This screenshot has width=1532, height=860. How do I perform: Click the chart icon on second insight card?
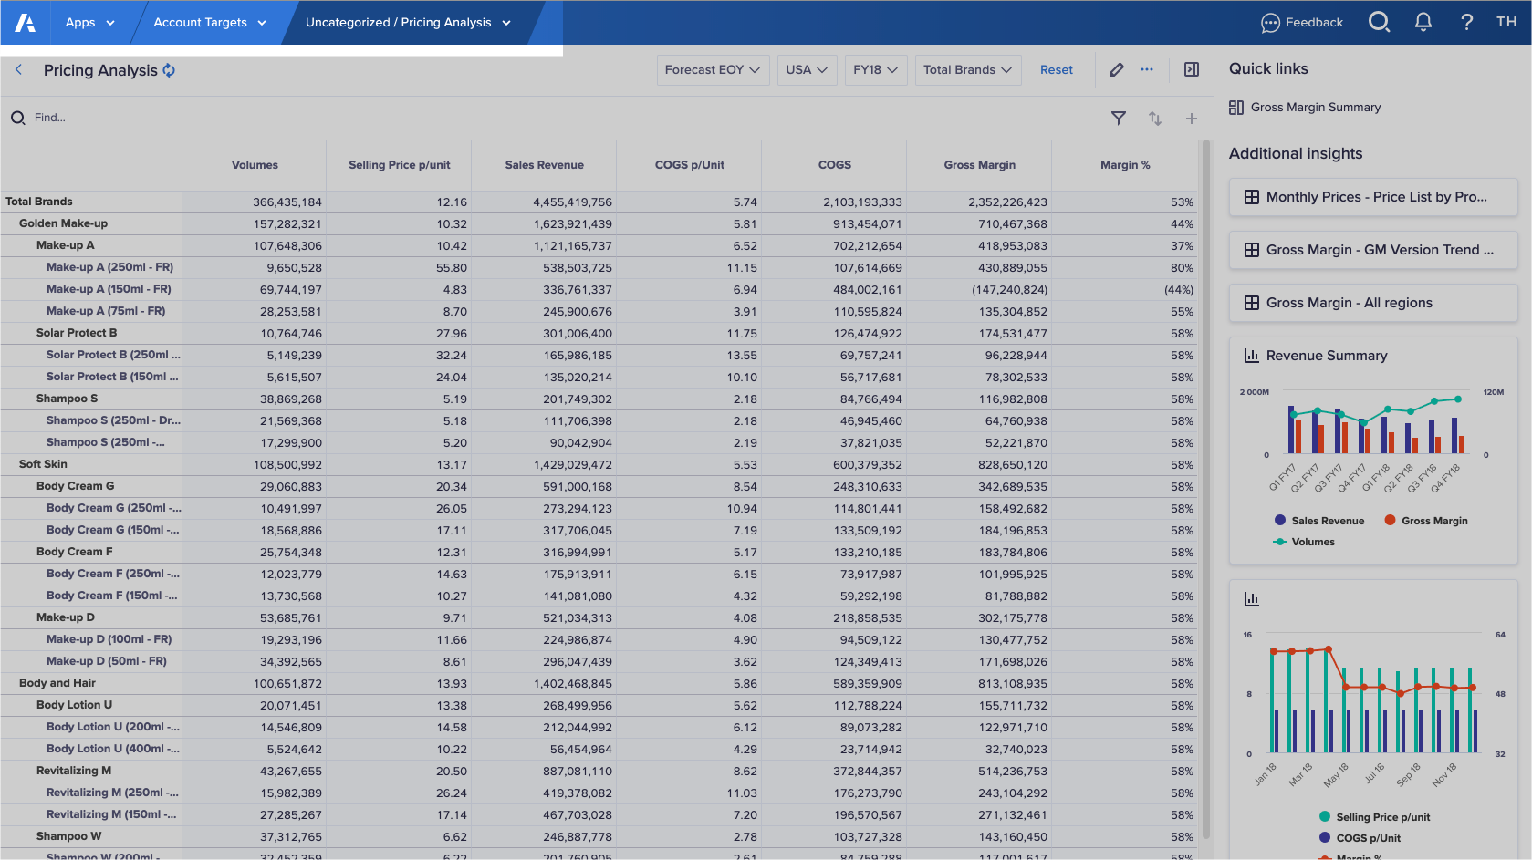[x=1252, y=599]
